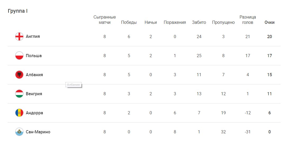The height and width of the screenshot is (145, 288).
Task: Select the Венгрия team name
Action: click(x=34, y=94)
